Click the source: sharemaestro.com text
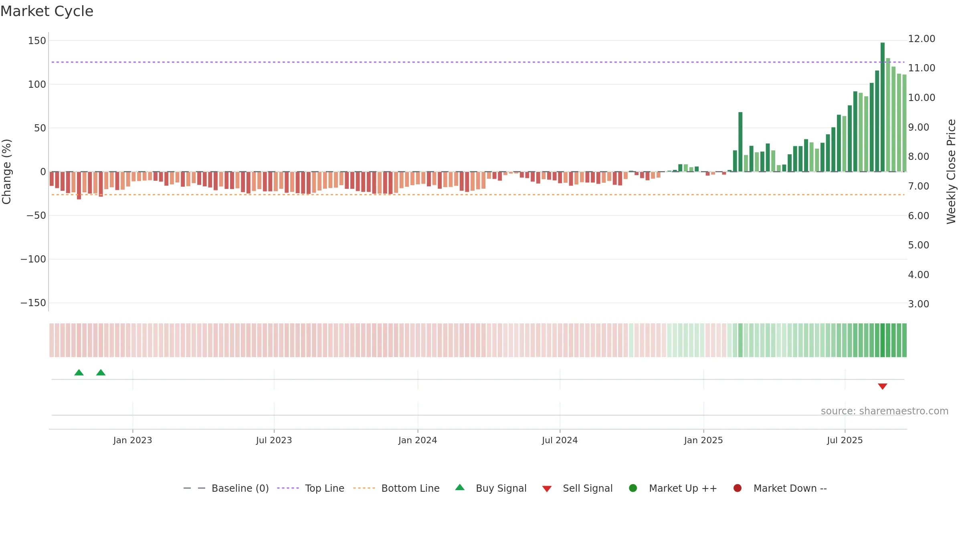Viewport: 962px width, 541px height. point(885,411)
